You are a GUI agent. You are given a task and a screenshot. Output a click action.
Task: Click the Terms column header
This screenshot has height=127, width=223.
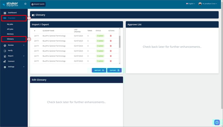90,31
